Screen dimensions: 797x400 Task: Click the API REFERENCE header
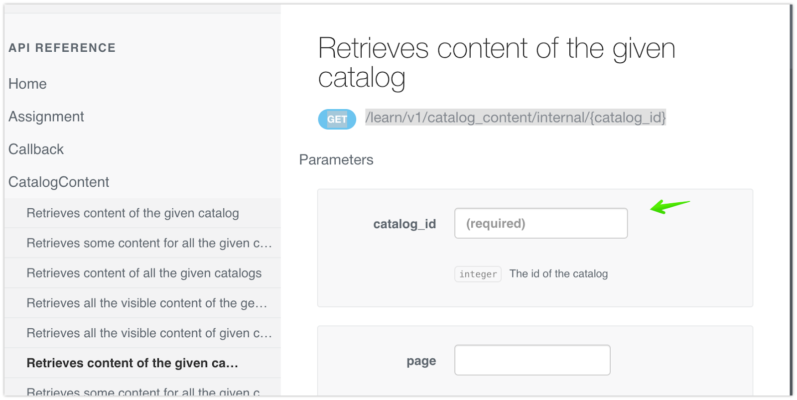pos(62,48)
